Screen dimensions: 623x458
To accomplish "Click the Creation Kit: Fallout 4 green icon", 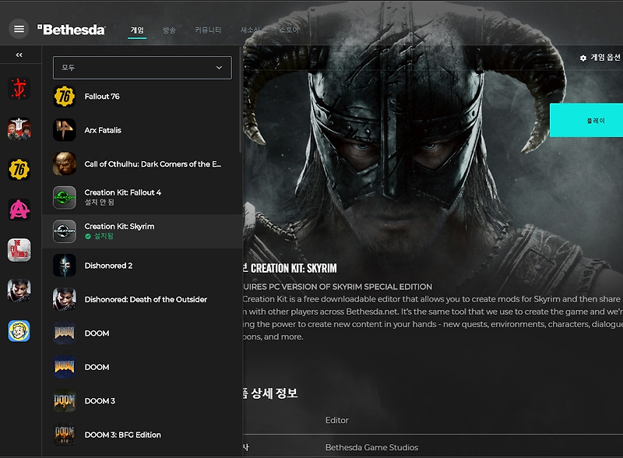I will coord(65,198).
